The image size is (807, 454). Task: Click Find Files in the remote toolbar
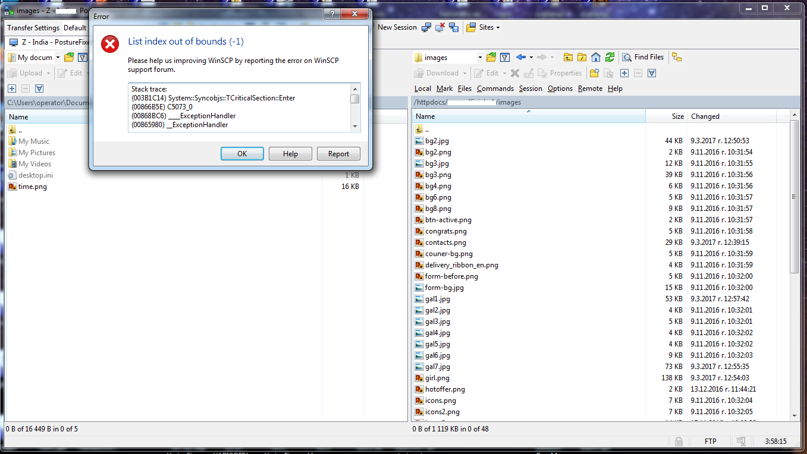(x=643, y=58)
